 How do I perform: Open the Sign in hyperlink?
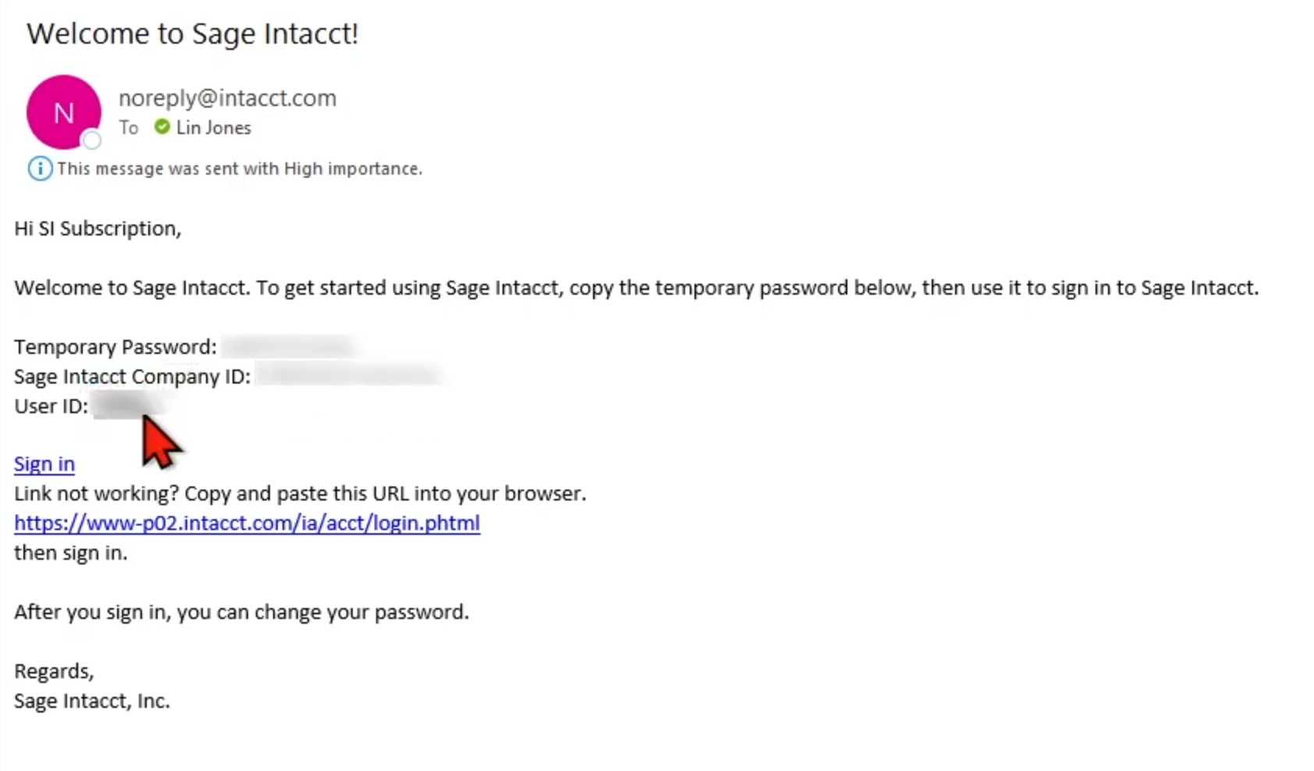(x=44, y=464)
